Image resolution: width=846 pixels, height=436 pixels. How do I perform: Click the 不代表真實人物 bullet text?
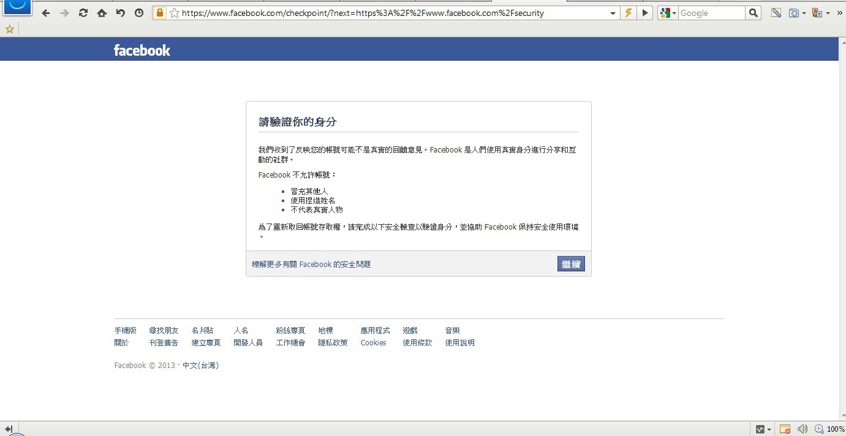[x=317, y=209]
